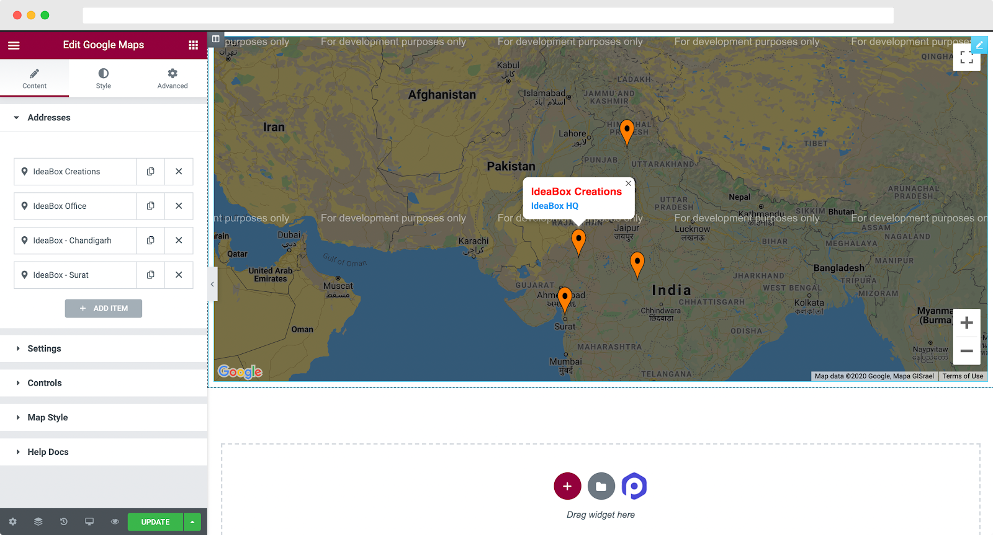Open Responsive Mode desktop icon
Screen dimensions: 993x535
pos(89,522)
